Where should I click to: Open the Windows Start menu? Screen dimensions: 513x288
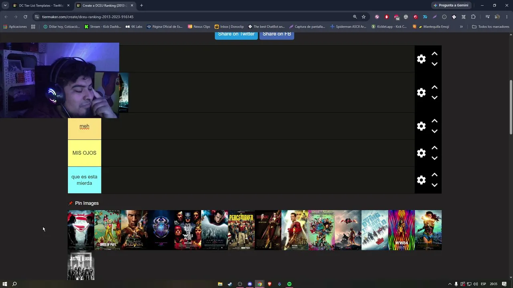pos(5,284)
